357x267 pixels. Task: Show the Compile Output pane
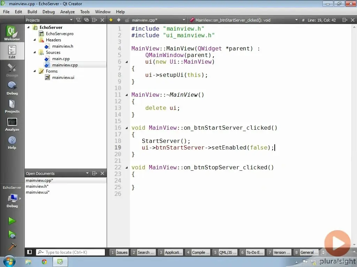coord(198,252)
